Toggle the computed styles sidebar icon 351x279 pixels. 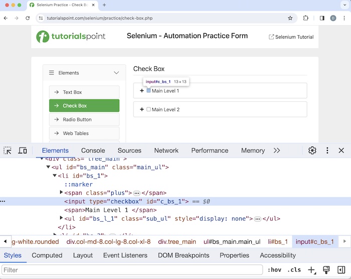(341, 270)
